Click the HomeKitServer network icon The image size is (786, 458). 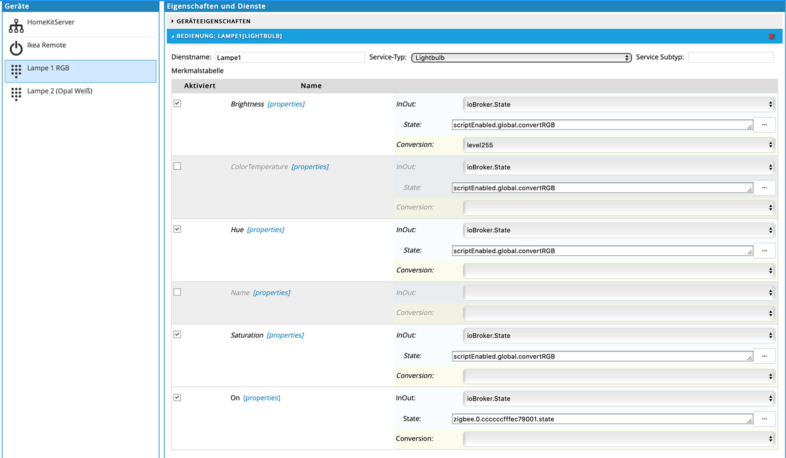click(x=16, y=26)
